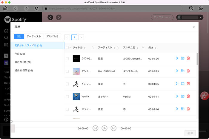The width and height of the screenshot is (209, 139).
Task: Select 変換されたファイル (26) category
Action: tap(37, 46)
